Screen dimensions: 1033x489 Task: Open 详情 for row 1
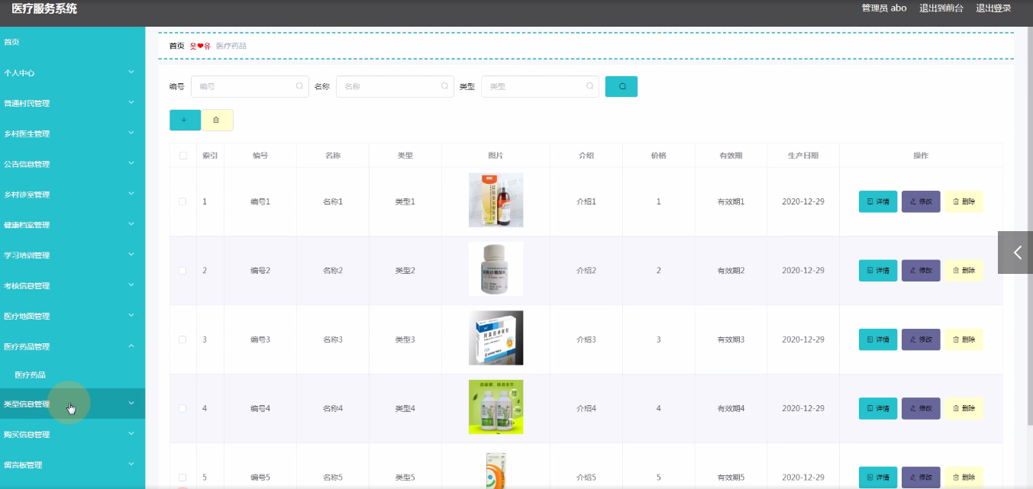coord(877,201)
